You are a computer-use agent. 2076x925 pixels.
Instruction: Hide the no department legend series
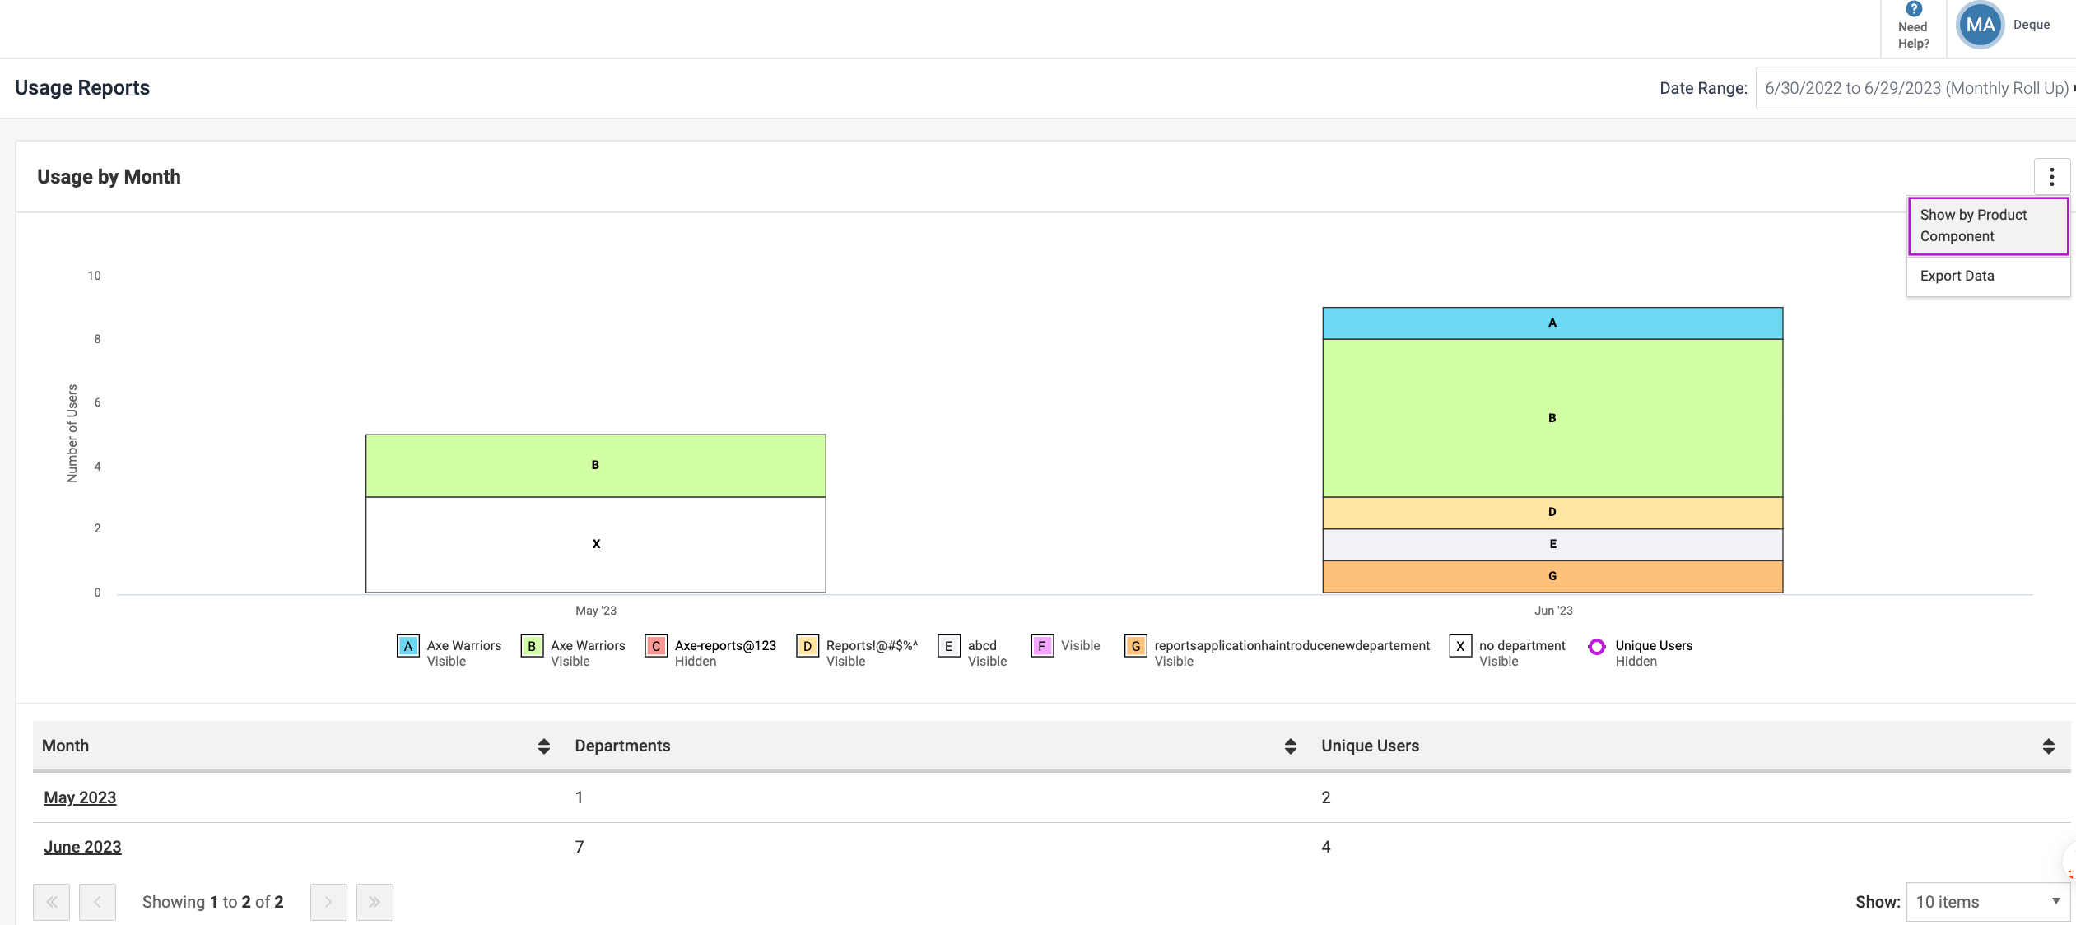[1460, 646]
